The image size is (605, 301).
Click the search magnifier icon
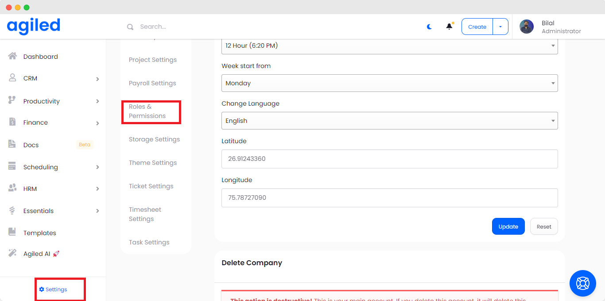click(x=130, y=27)
